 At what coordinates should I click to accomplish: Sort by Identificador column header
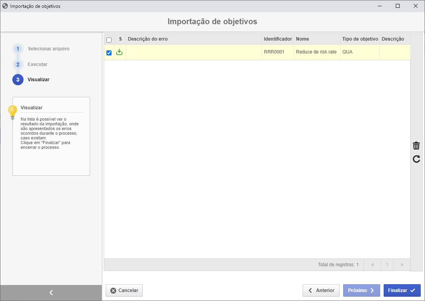(x=278, y=39)
